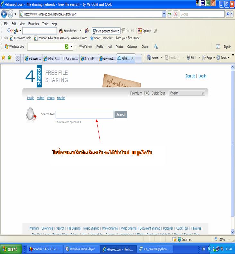The height and width of the screenshot is (254, 235).
Task: Click the gray Search button
Action: tap(121, 114)
